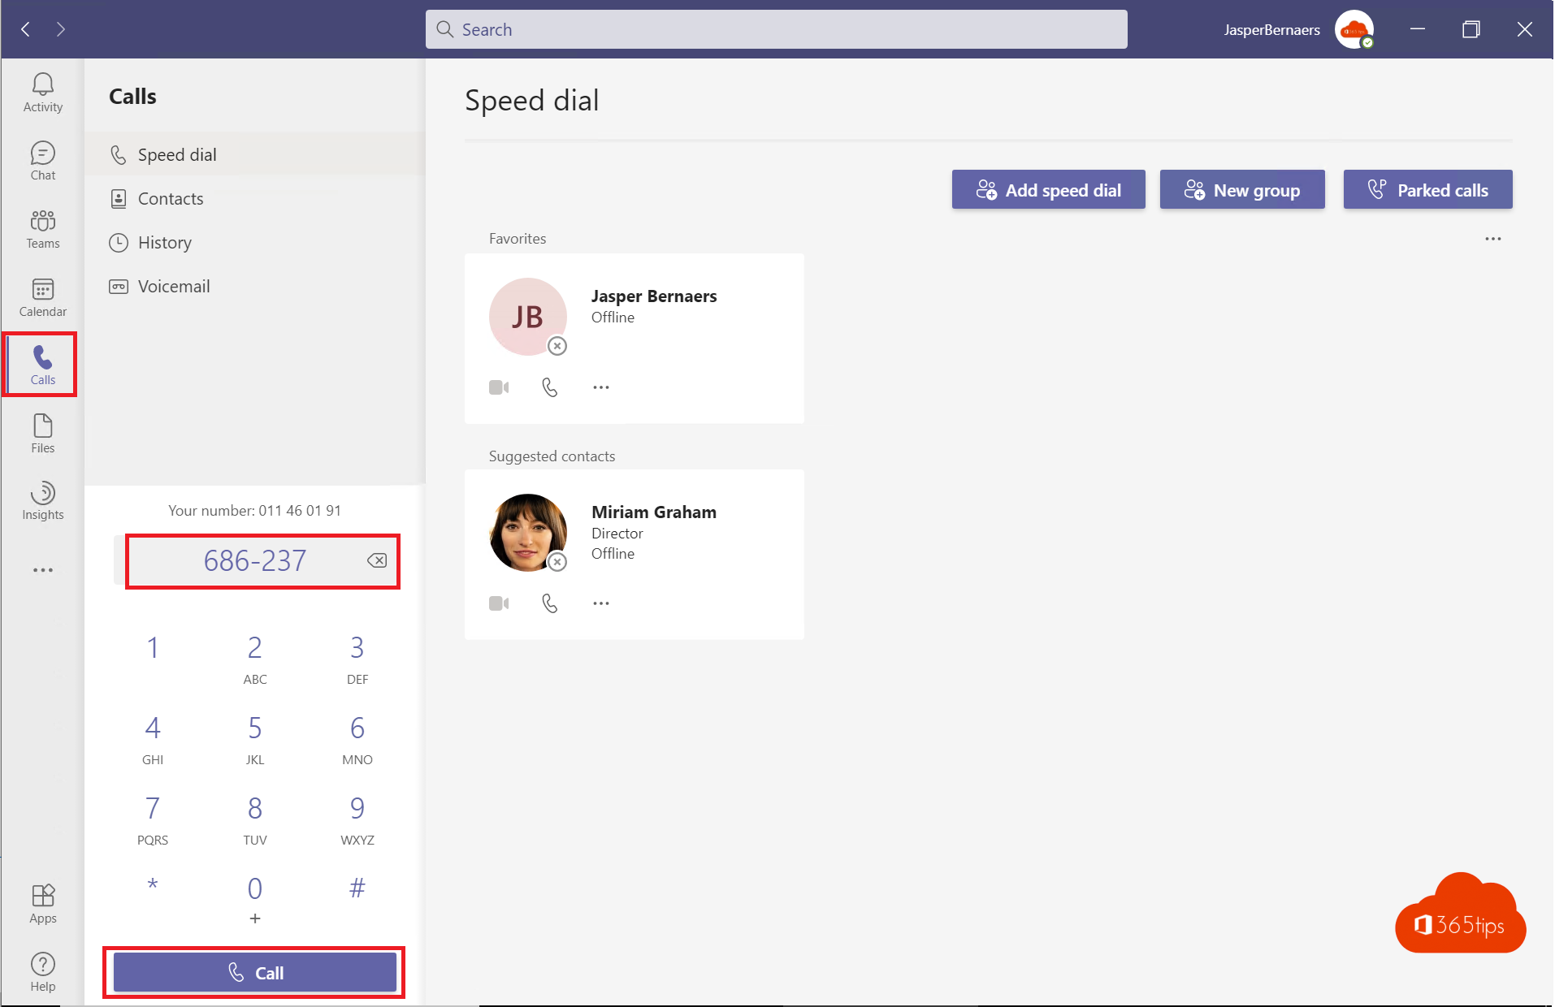Click the New group button

pos(1242,190)
